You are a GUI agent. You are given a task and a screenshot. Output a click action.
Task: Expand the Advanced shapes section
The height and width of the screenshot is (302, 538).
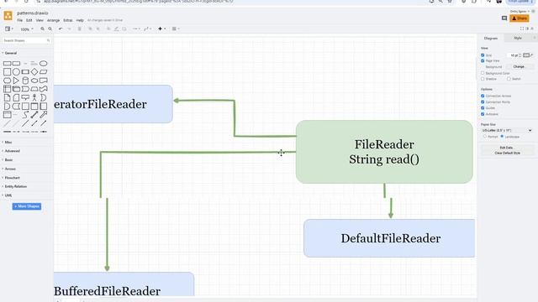[x=12, y=151]
